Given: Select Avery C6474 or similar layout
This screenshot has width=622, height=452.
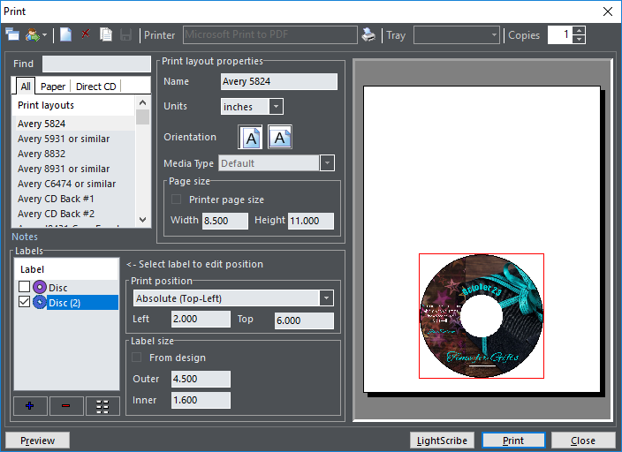Looking at the screenshot, I should (x=74, y=184).
